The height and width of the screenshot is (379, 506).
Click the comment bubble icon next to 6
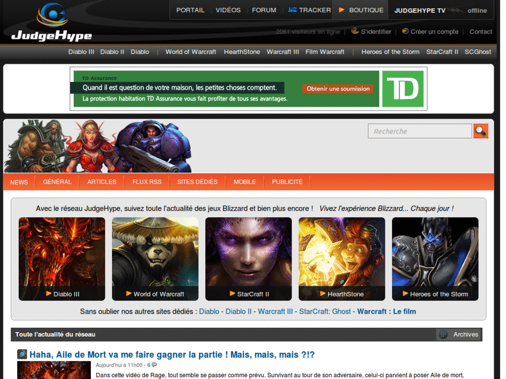tap(154, 365)
